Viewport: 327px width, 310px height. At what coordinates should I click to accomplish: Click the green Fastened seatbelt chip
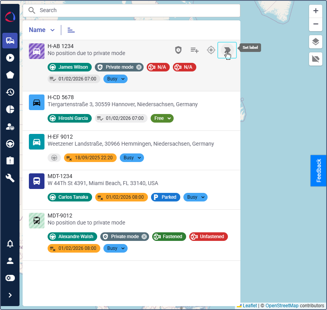pyautogui.click(x=169, y=237)
